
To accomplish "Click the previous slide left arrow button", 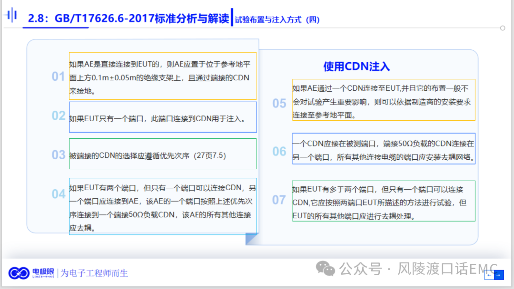I will [489, 275].
